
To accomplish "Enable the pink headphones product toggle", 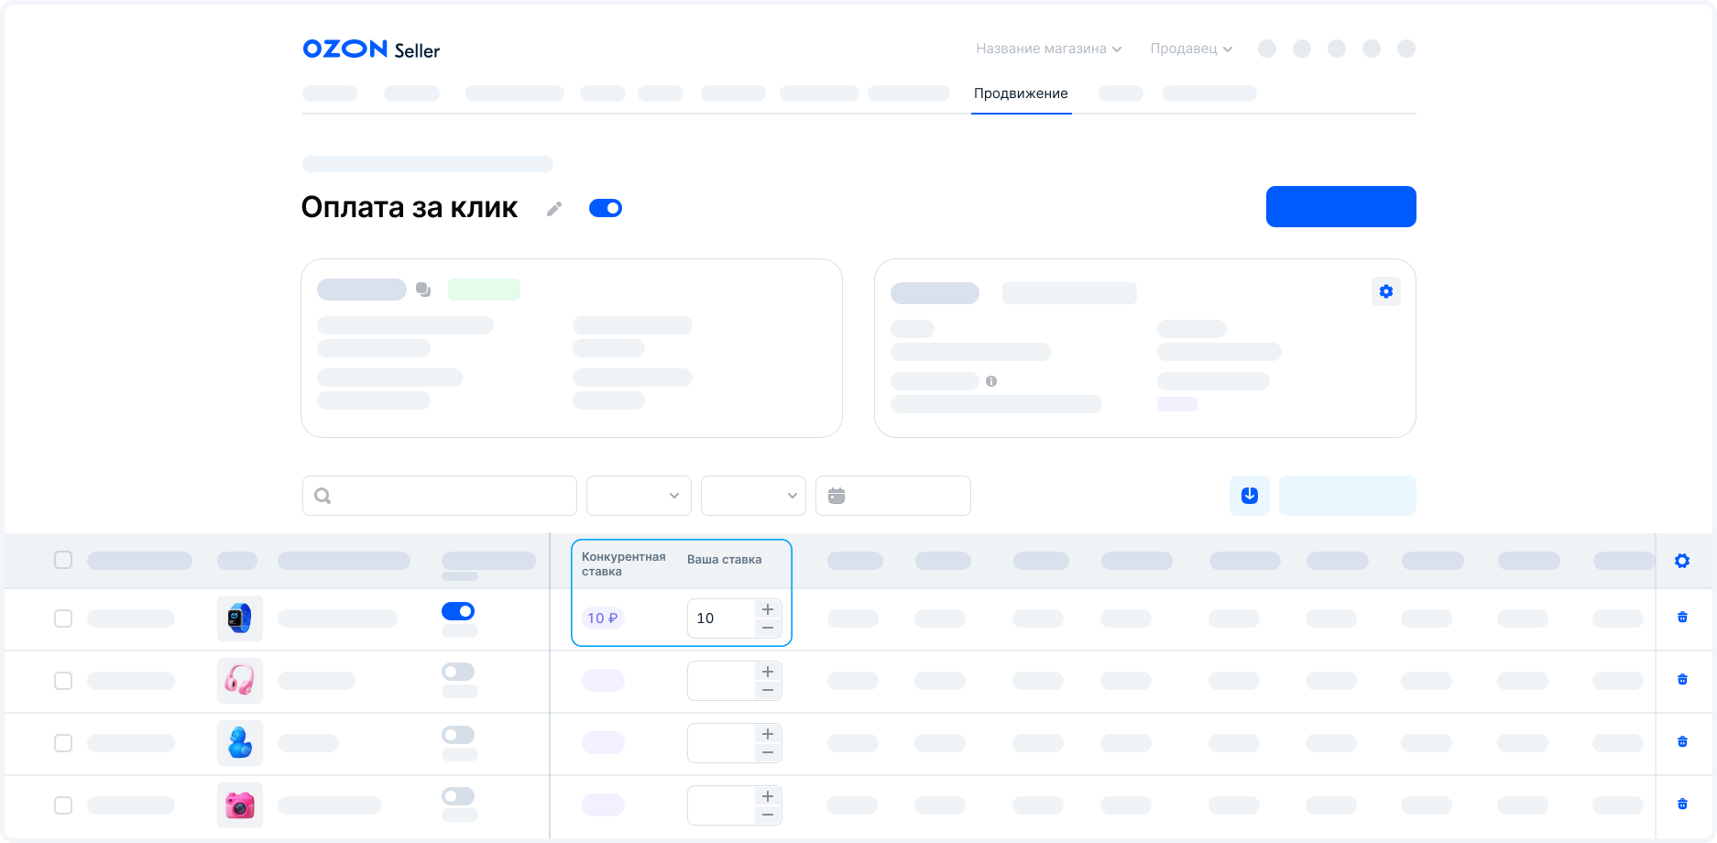I will [x=458, y=672].
